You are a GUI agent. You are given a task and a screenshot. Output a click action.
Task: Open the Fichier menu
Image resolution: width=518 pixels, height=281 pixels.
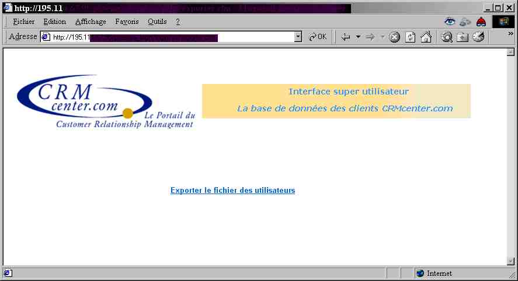(x=23, y=22)
